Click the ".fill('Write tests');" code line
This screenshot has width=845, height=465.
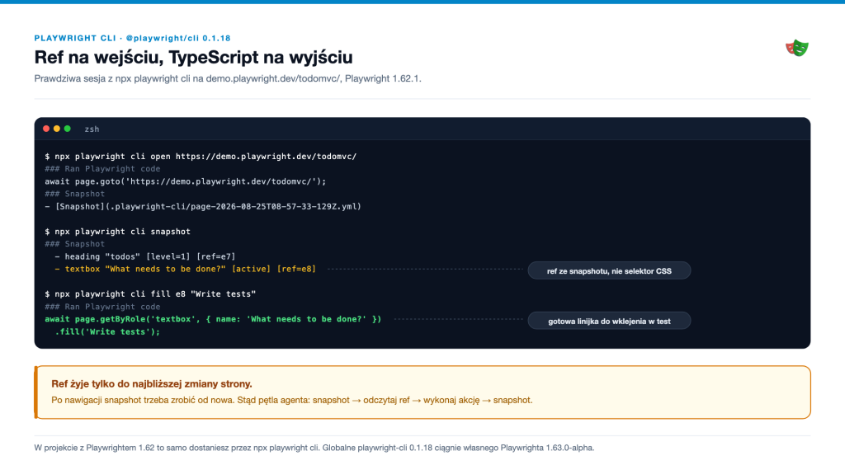(x=107, y=332)
